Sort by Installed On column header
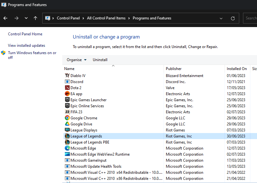The image size is (257, 183). pyautogui.click(x=237, y=69)
